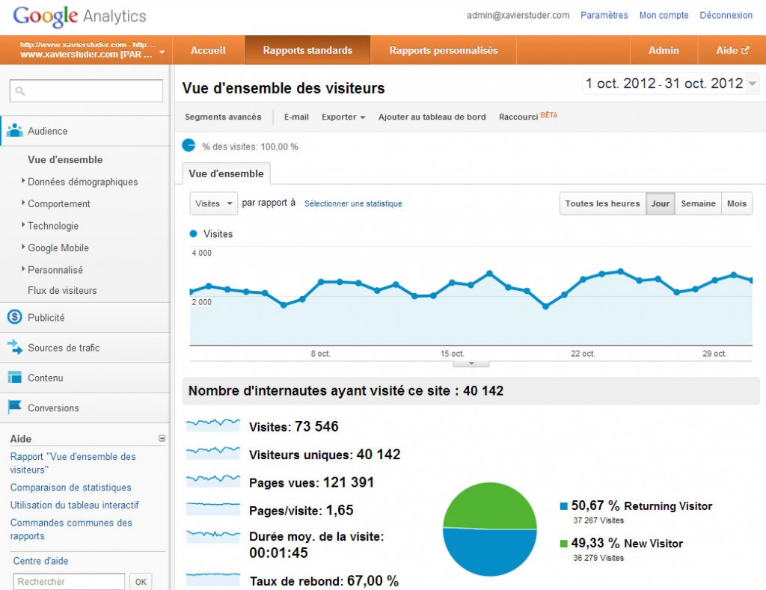This screenshot has height=590, width=766.
Task: Select Mois granularity
Action: (x=737, y=203)
